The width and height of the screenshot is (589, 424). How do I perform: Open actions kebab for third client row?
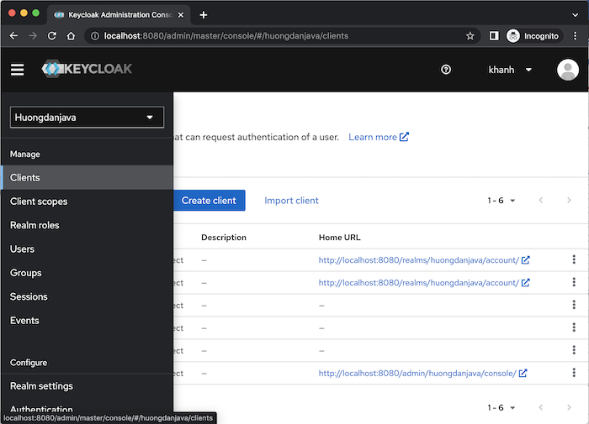[x=574, y=305]
